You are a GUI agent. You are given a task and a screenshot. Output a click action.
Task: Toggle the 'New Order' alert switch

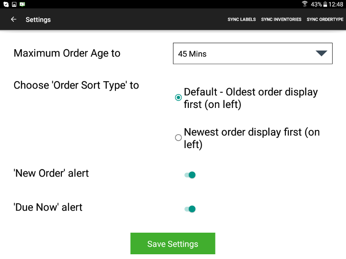coord(190,175)
